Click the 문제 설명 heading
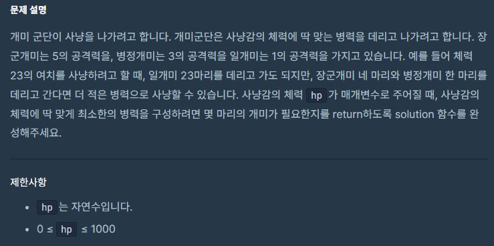Screen dimensions: 494x246 point(28,10)
